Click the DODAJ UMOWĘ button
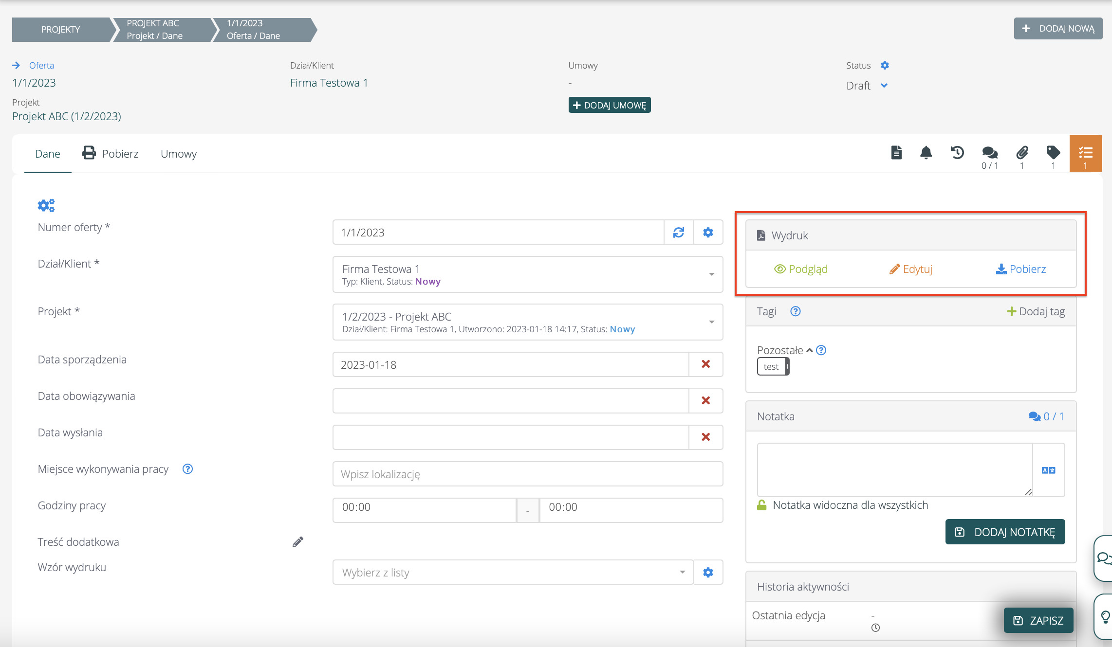 (609, 105)
